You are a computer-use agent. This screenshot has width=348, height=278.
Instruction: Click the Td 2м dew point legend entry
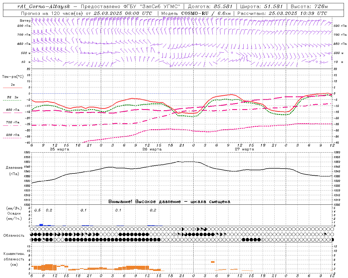13,97
